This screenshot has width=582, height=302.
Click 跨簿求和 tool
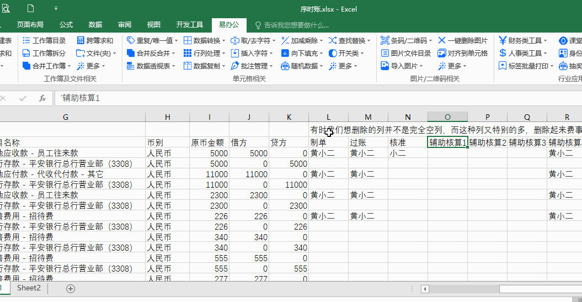[95, 40]
